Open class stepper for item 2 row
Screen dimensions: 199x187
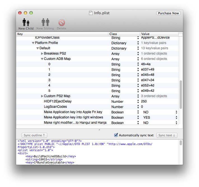[x=138, y=75]
